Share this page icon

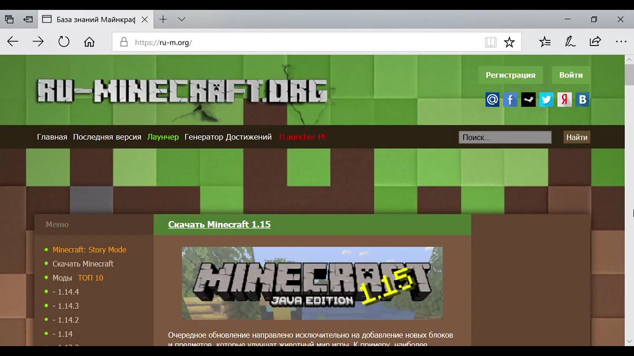595,42
